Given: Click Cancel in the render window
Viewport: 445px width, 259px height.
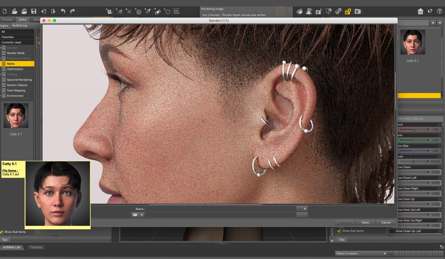Looking at the screenshot, I should click(386, 223).
